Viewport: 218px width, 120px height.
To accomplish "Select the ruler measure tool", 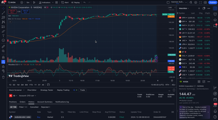I will (3, 46).
